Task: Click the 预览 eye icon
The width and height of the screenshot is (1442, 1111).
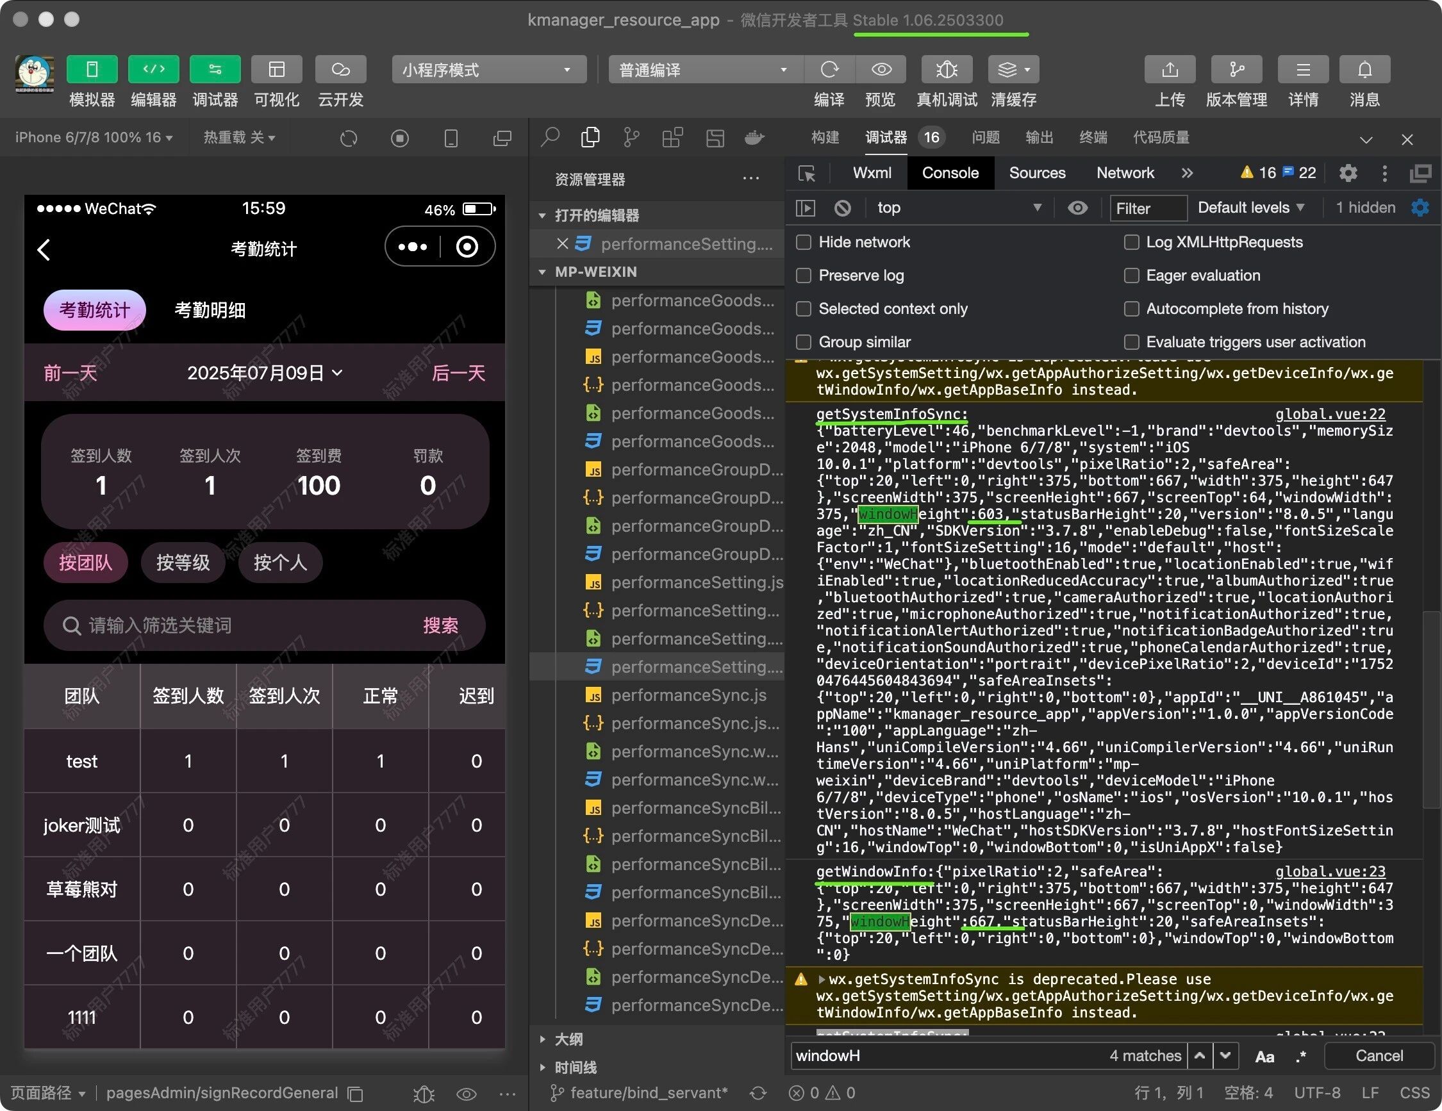Action: point(881,69)
